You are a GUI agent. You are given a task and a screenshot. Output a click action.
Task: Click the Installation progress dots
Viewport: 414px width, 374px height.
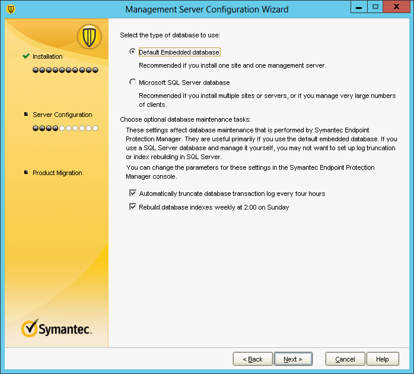point(65,70)
